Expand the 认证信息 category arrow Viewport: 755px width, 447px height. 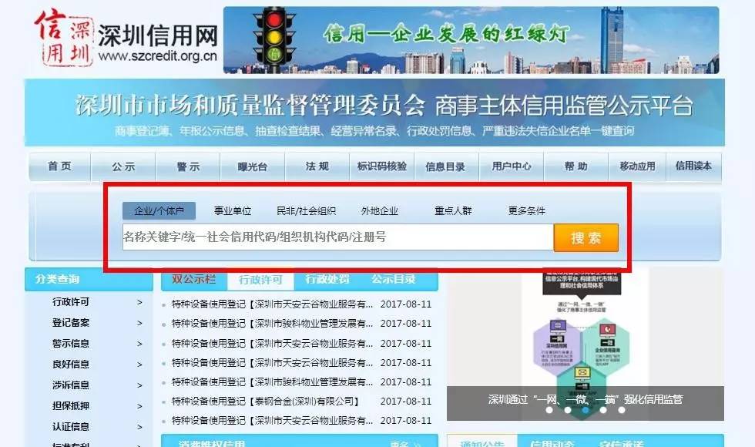pos(139,427)
